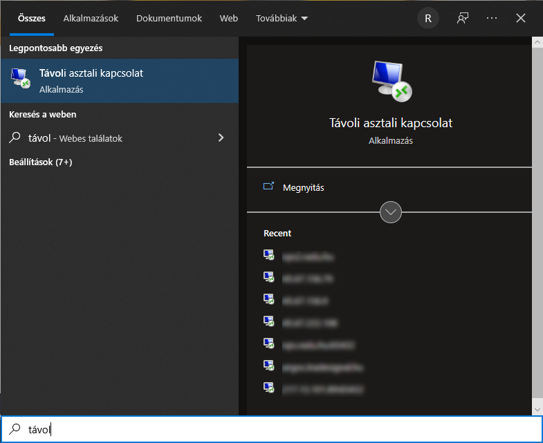The height and width of the screenshot is (443, 543).
Task: Open the Alkalmazások tab
Action: click(91, 19)
